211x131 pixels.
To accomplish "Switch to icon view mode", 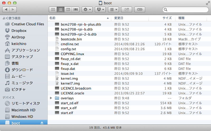I will (x=53, y=9).
